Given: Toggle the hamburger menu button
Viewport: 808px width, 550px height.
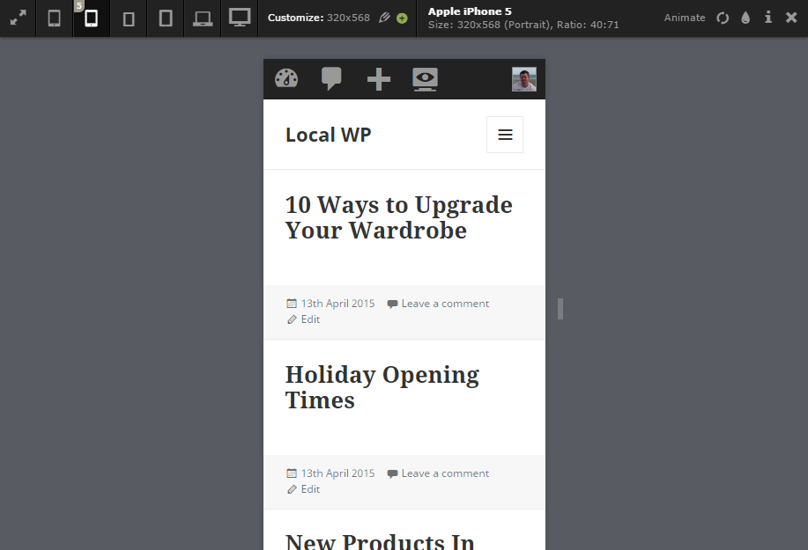Looking at the screenshot, I should point(505,135).
